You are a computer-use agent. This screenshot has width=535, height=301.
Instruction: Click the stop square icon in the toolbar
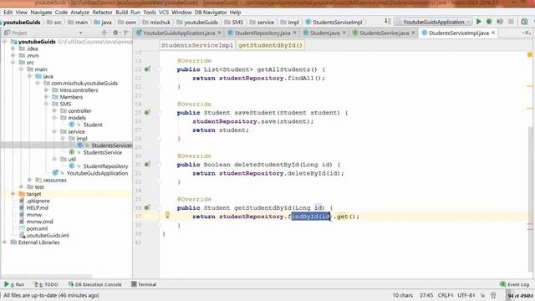tap(511, 22)
